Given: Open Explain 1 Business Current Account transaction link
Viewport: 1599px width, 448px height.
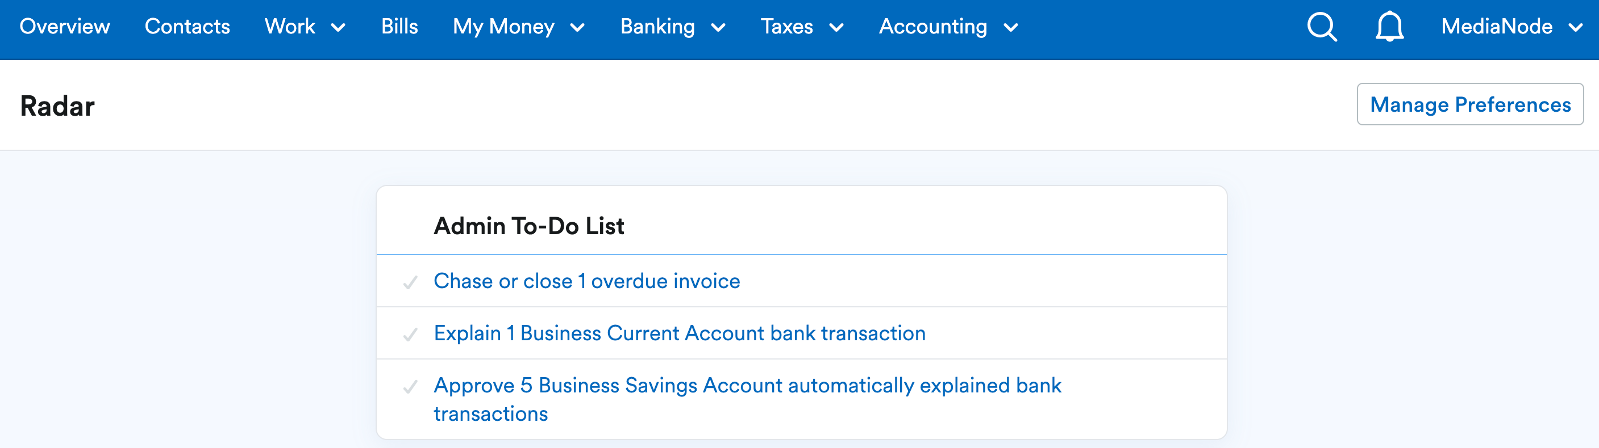Looking at the screenshot, I should click(x=679, y=333).
